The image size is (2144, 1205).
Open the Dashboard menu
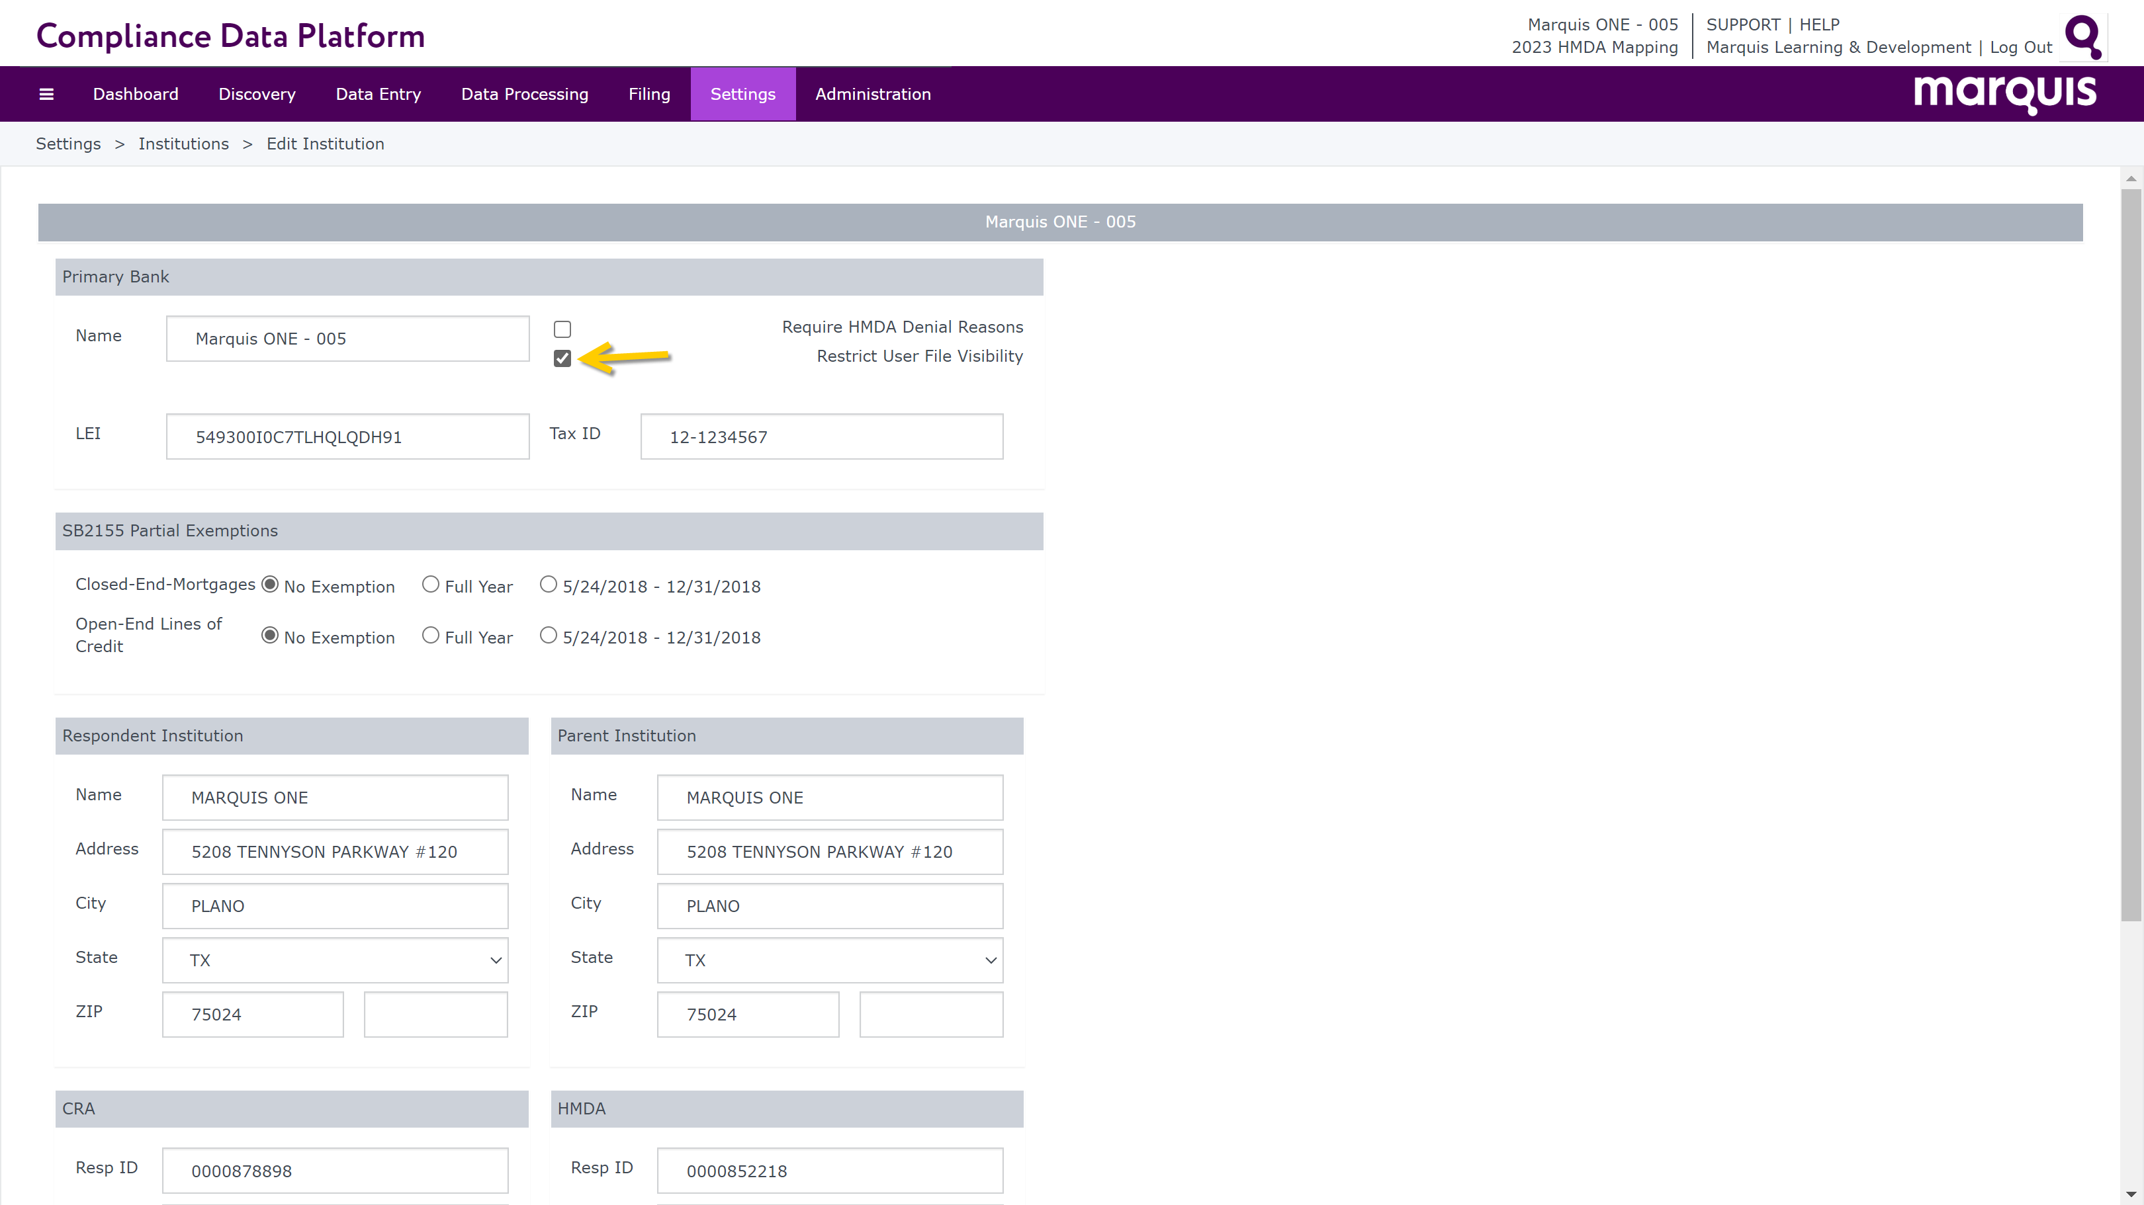(136, 94)
